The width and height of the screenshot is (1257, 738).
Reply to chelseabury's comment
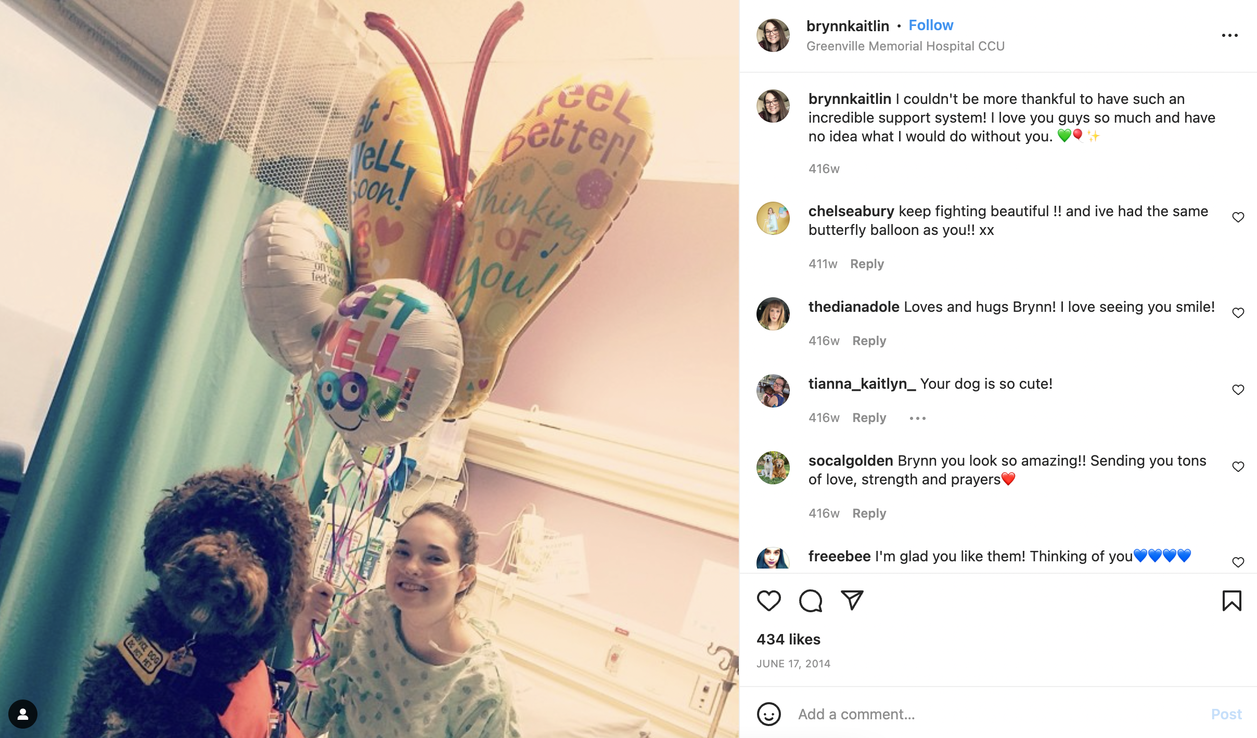[x=867, y=264]
